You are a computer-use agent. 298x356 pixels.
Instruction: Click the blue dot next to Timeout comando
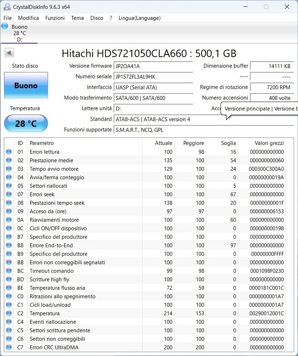point(9,271)
